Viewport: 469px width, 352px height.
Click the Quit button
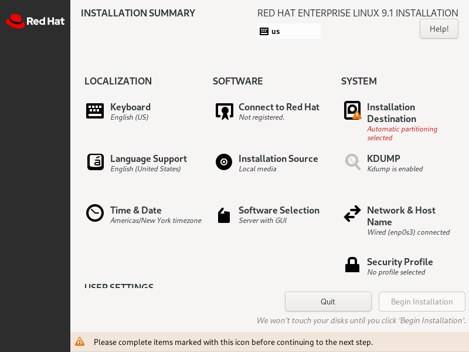328,302
